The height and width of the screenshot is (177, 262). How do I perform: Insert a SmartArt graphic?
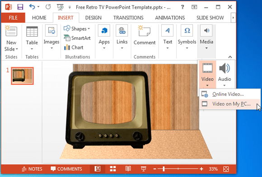(77, 38)
